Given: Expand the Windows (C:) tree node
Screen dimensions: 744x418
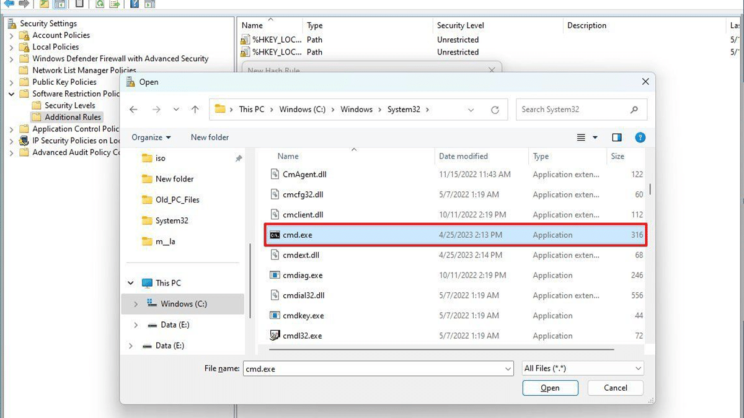Looking at the screenshot, I should point(136,304).
